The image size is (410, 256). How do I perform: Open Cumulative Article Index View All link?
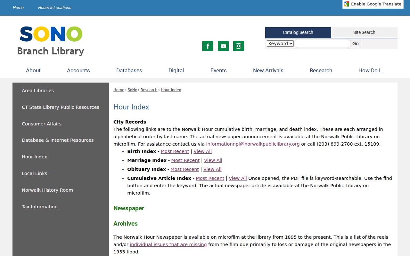tap(238, 178)
